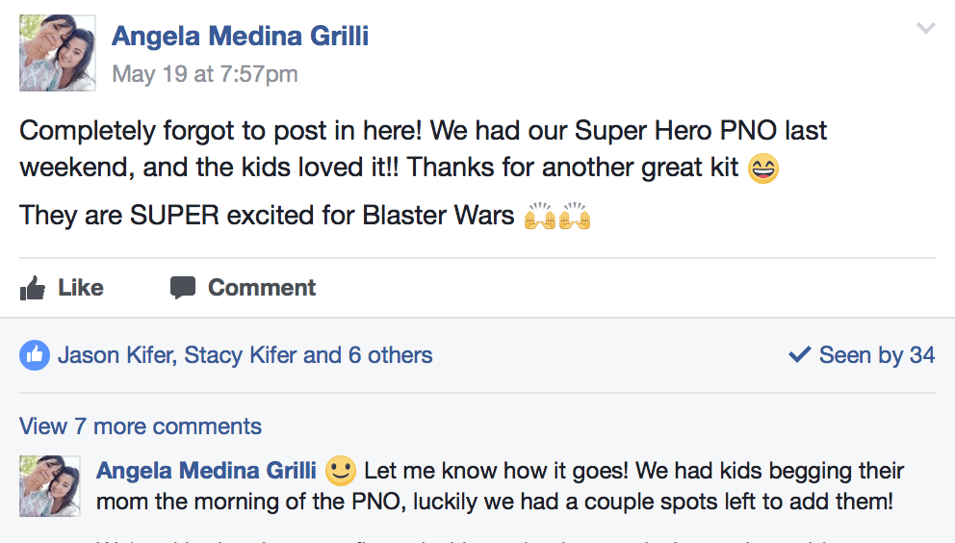This screenshot has height=543, width=955.
Task: Click the smiley emoji in the comment
Action: click(x=341, y=471)
